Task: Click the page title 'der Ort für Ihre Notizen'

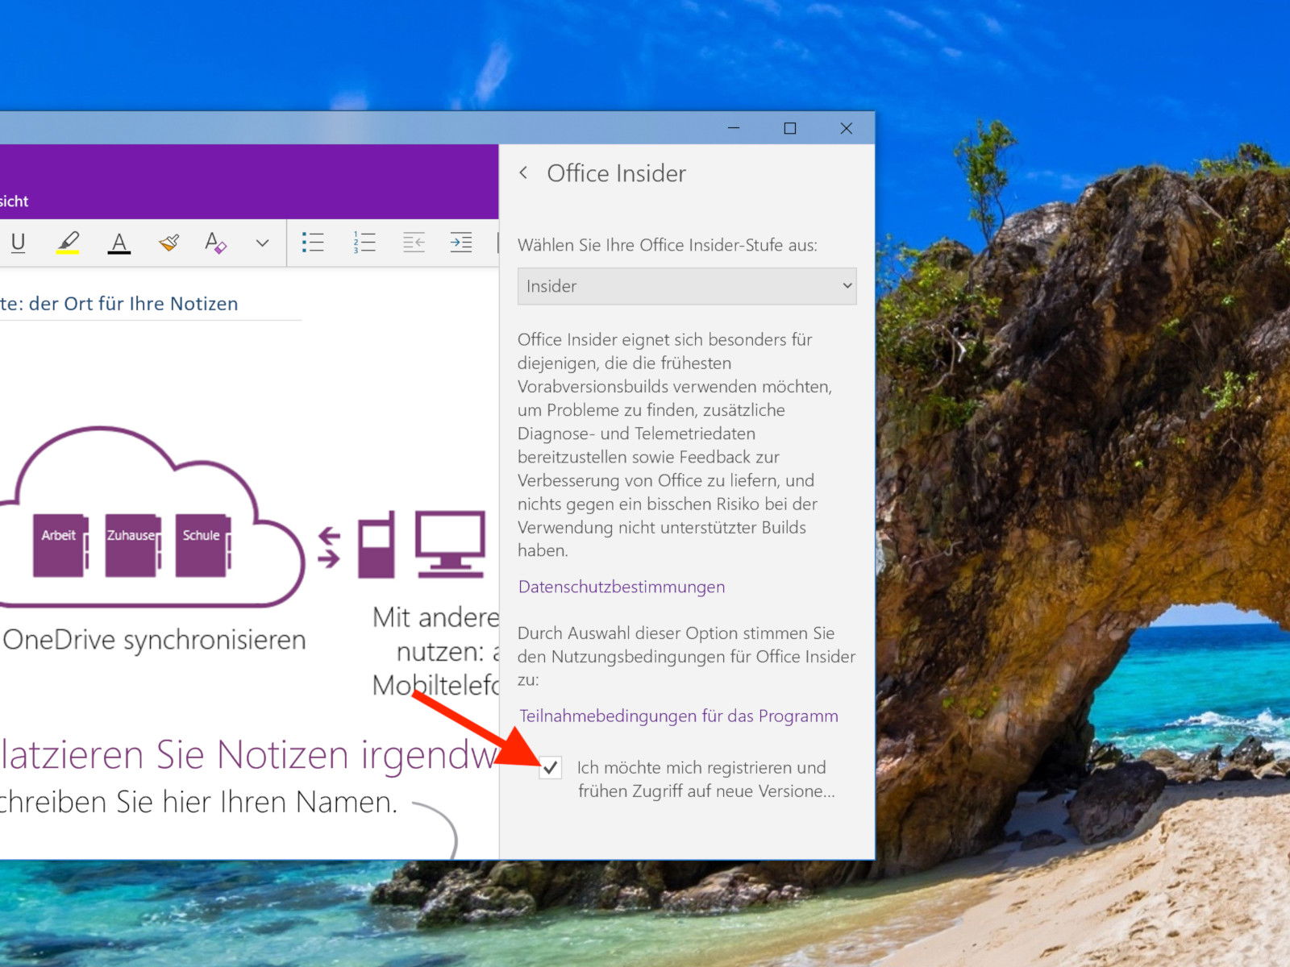Action: pos(133,304)
